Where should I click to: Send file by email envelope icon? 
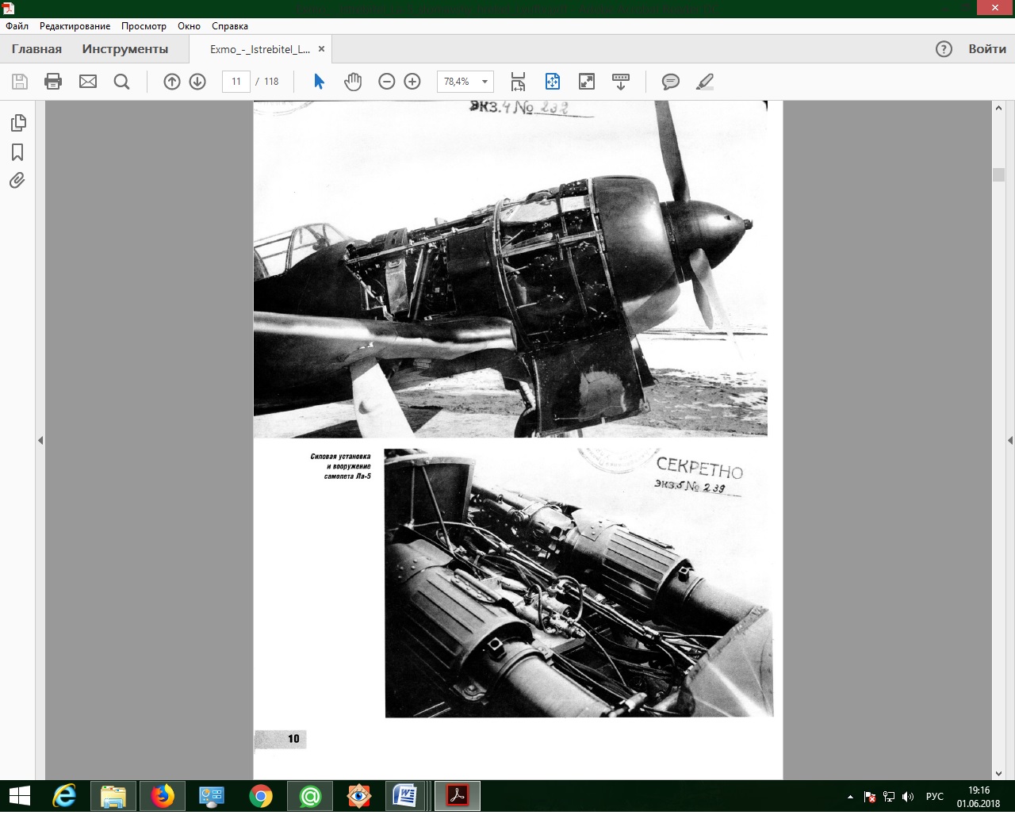[x=87, y=82]
